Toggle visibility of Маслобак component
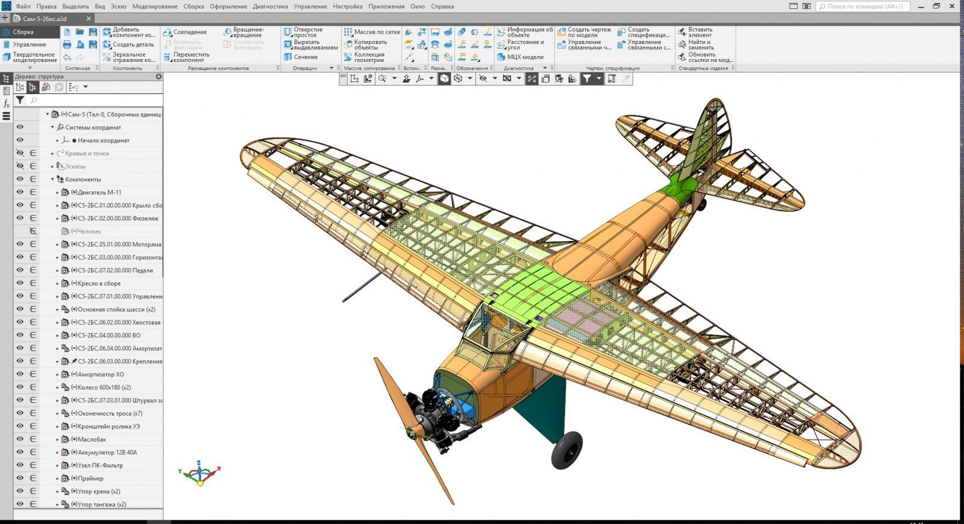Viewport: 964px width, 524px height. 20,439
